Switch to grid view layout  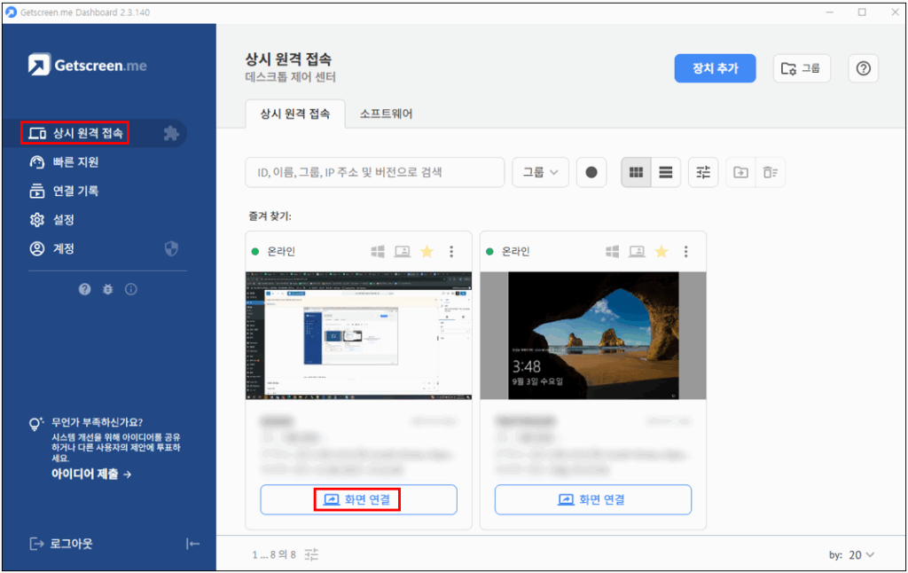coord(636,173)
